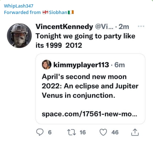The image size is (153, 142).
Task: Open WhipLash347 sender name
Action: (19, 6)
